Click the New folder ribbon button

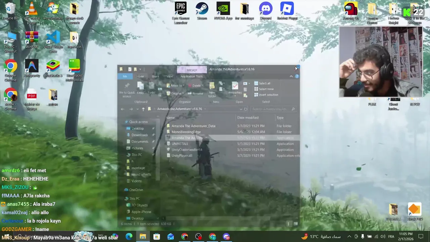tap(212, 90)
